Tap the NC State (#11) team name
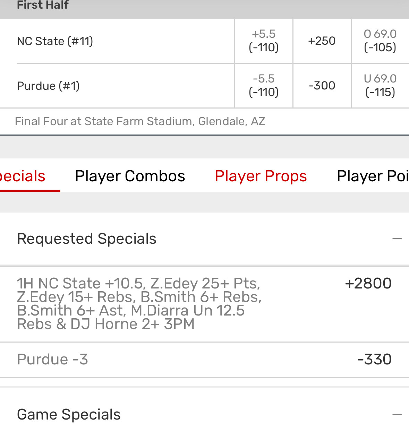Image resolution: width=409 pixels, height=440 pixels. [x=55, y=41]
